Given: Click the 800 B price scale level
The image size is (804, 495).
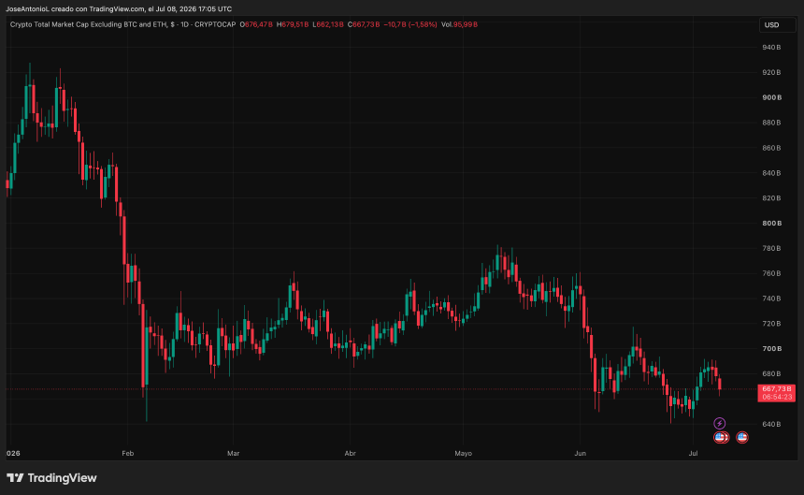Looking at the screenshot, I should pos(771,223).
